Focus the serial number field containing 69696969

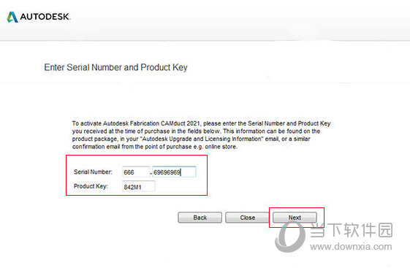(174, 172)
